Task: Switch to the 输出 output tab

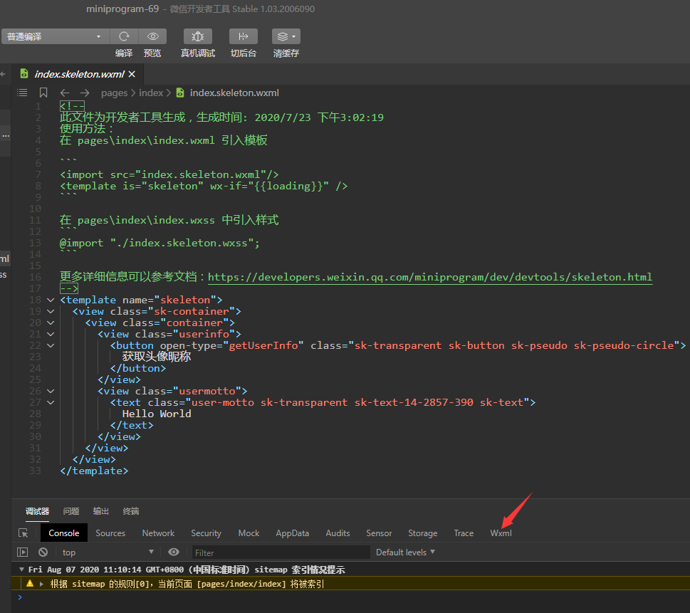Action: click(101, 511)
